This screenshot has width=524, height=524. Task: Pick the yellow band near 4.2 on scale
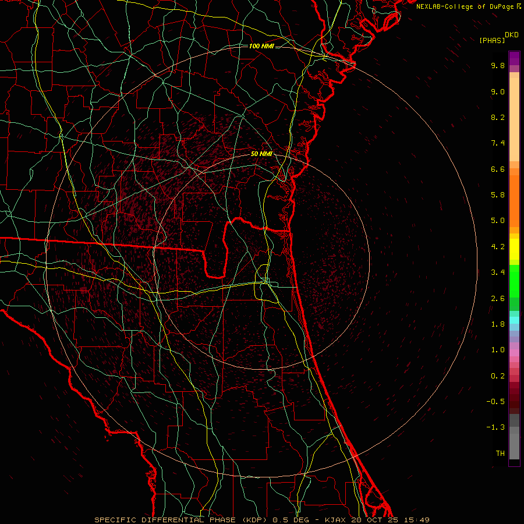point(514,249)
